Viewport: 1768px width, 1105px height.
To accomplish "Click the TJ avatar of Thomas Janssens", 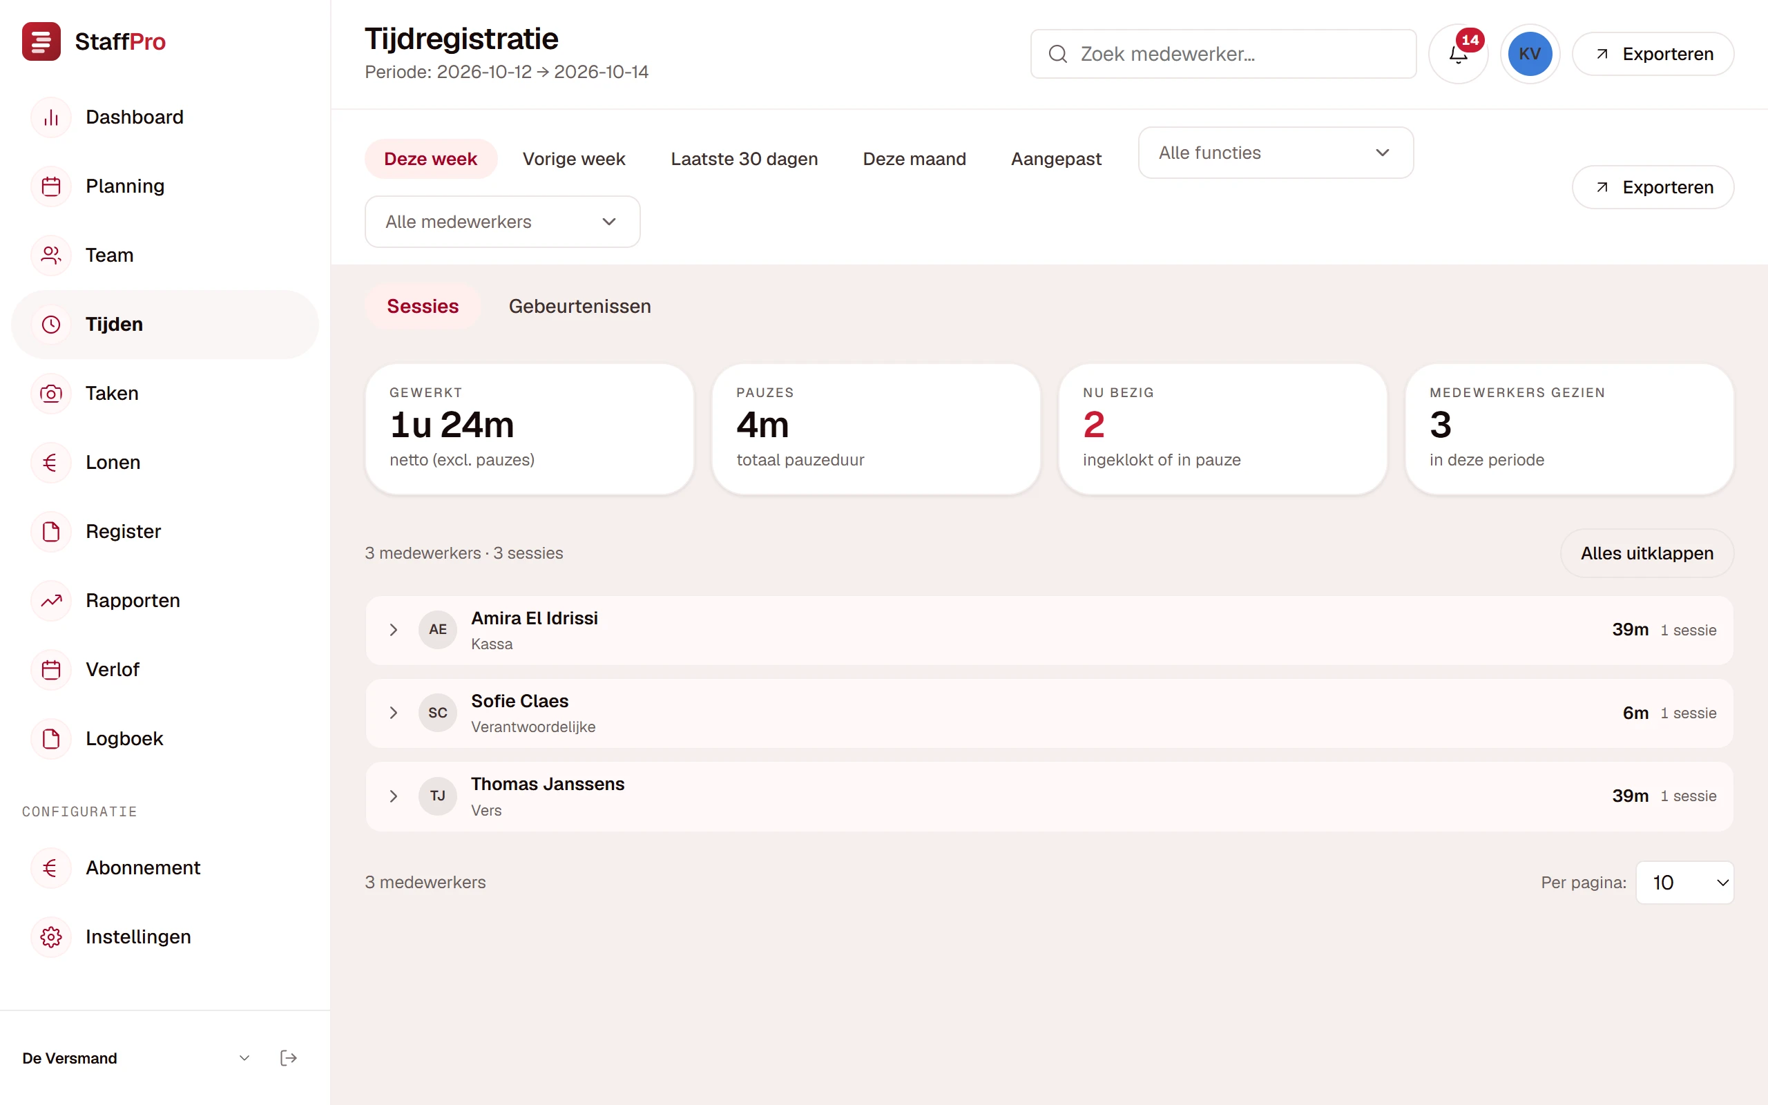I will (438, 796).
